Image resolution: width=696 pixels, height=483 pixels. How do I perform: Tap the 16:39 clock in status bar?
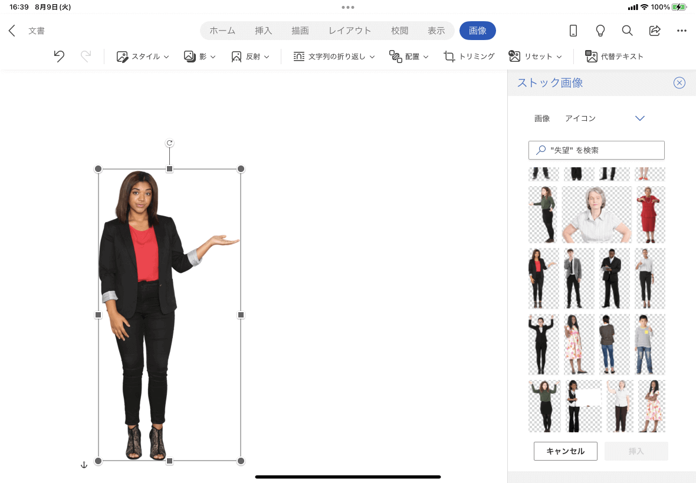19,7
